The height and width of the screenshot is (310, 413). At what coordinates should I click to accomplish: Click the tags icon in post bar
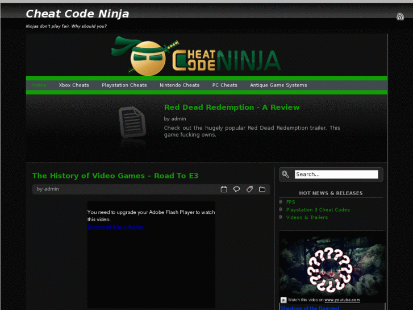[249, 189]
